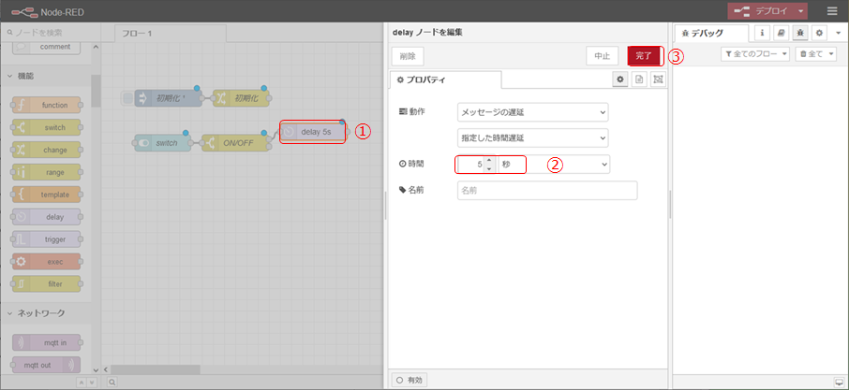Expand the デプロイ dropdown arrow

pos(803,10)
